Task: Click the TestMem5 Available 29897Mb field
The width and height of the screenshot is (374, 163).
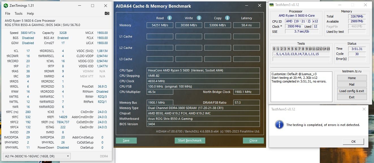Action: click(x=357, y=21)
